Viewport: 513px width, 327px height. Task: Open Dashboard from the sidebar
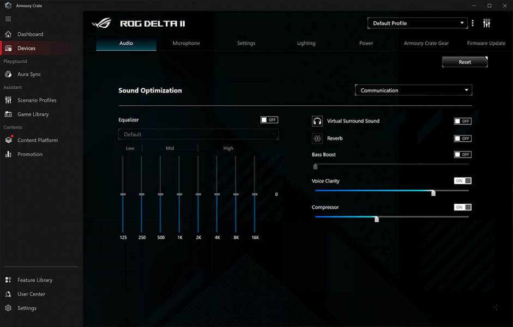(x=30, y=34)
